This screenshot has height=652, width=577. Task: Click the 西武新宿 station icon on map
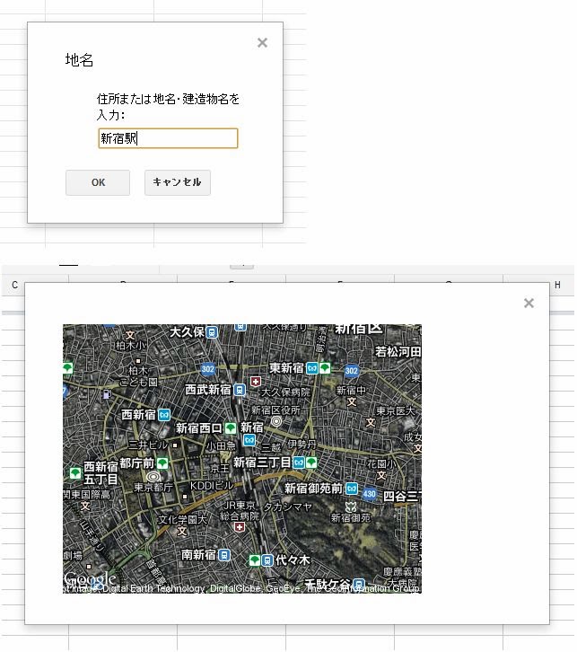pyautogui.click(x=240, y=390)
